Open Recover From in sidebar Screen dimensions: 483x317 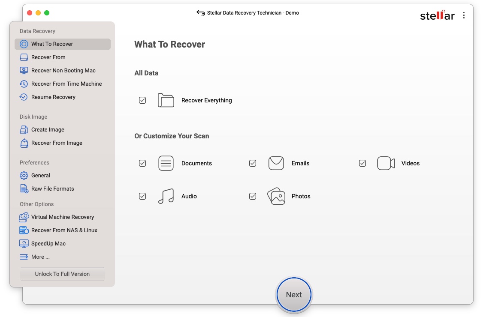pos(48,57)
